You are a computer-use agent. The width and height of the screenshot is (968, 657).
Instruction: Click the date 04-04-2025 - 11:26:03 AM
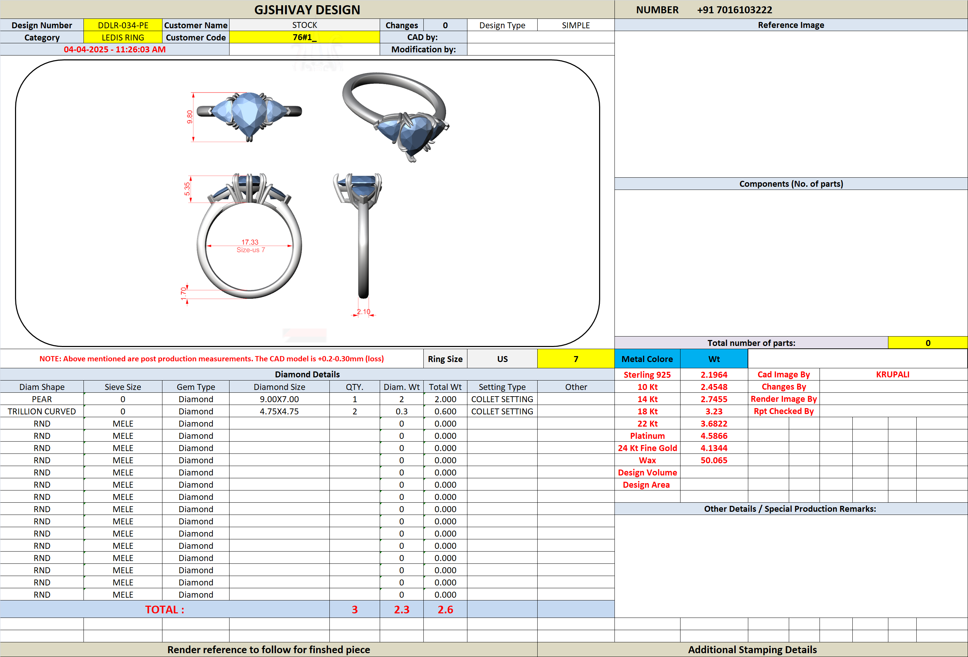coord(115,49)
